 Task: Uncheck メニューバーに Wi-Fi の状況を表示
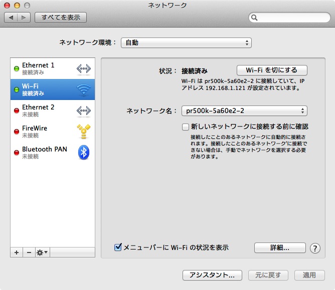point(118,247)
